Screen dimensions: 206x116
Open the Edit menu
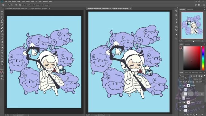(x=9, y=1)
